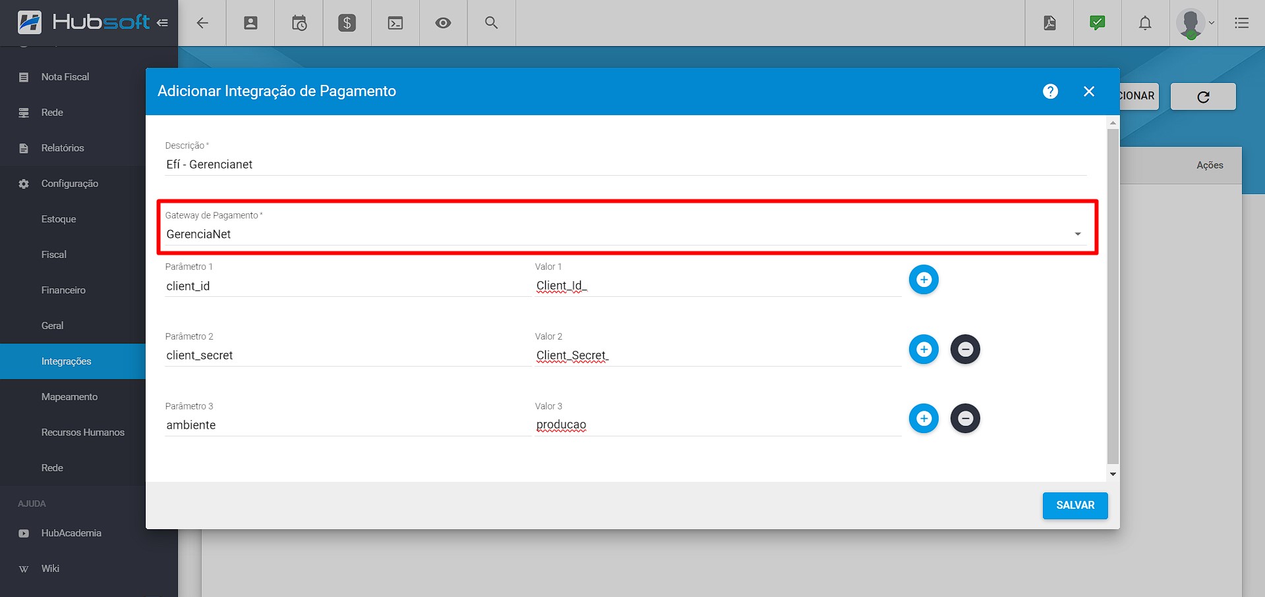1265x597 pixels.
Task: Click the PDF document icon in top bar
Action: pos(1049,23)
